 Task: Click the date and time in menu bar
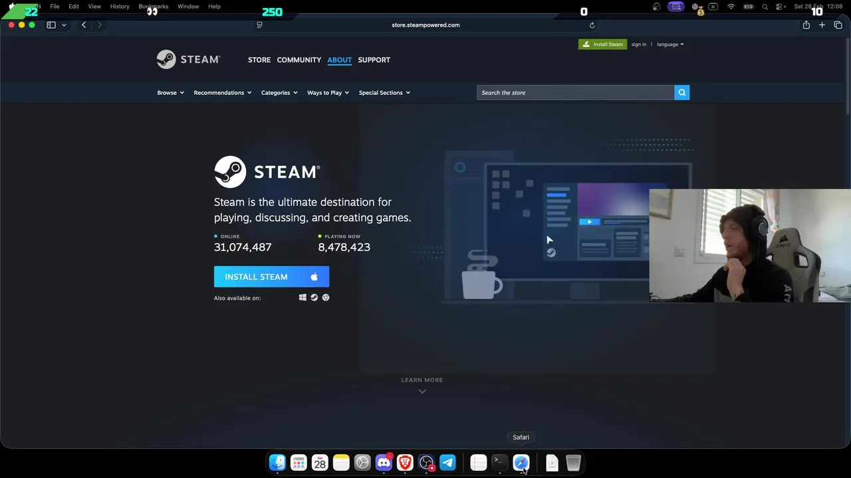coord(819,7)
